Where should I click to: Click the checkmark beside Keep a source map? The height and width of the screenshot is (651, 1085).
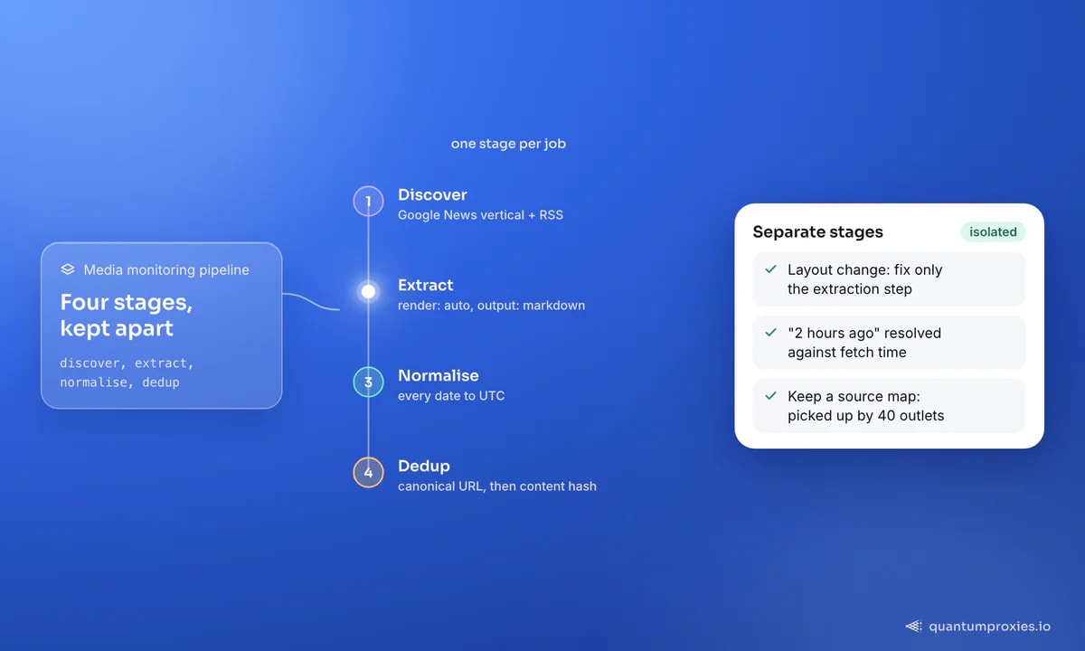point(770,396)
